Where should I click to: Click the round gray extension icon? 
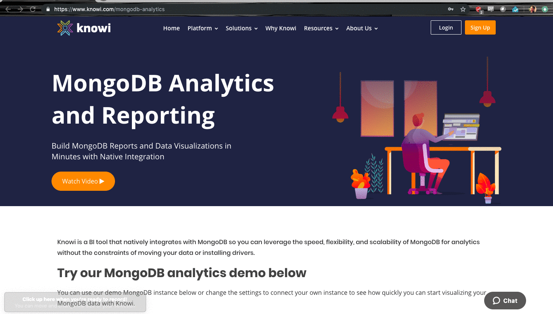(503, 9)
